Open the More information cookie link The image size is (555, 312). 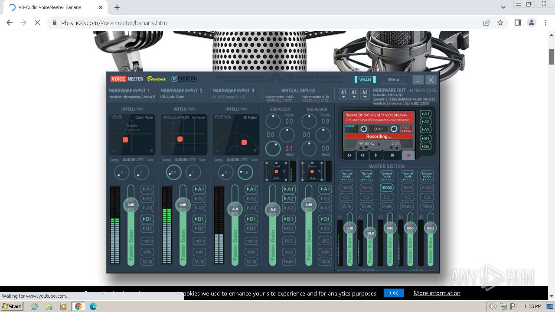437,293
